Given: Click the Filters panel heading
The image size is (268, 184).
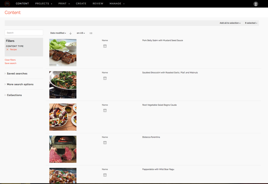Looking at the screenshot, I should (10, 41).
